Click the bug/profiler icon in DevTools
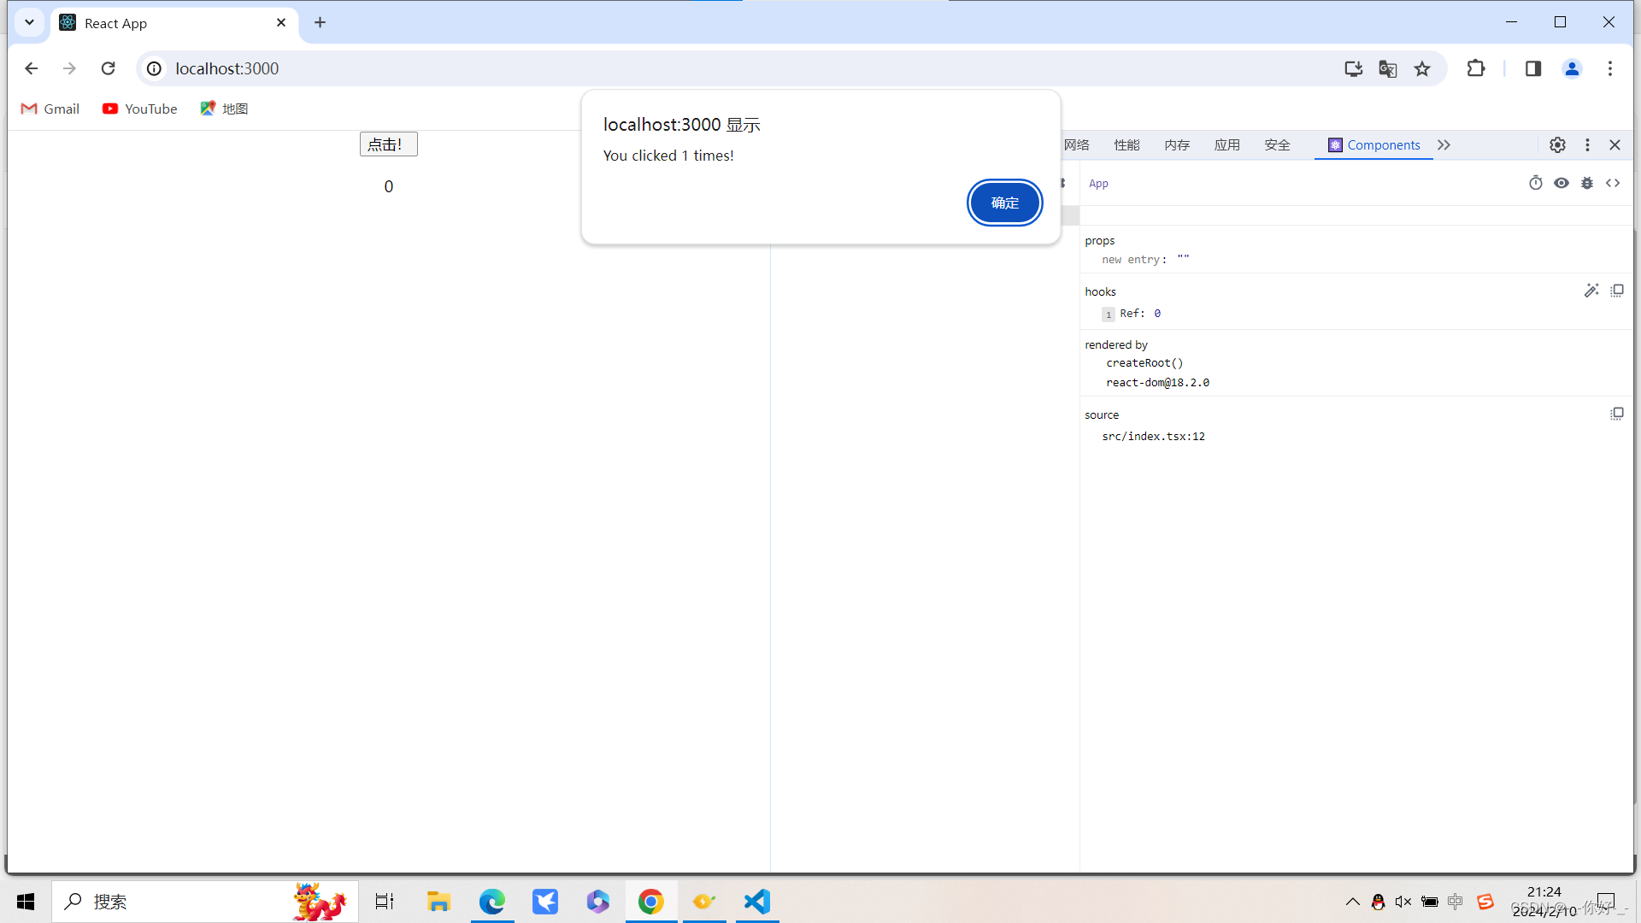The image size is (1641, 923). 1588,183
